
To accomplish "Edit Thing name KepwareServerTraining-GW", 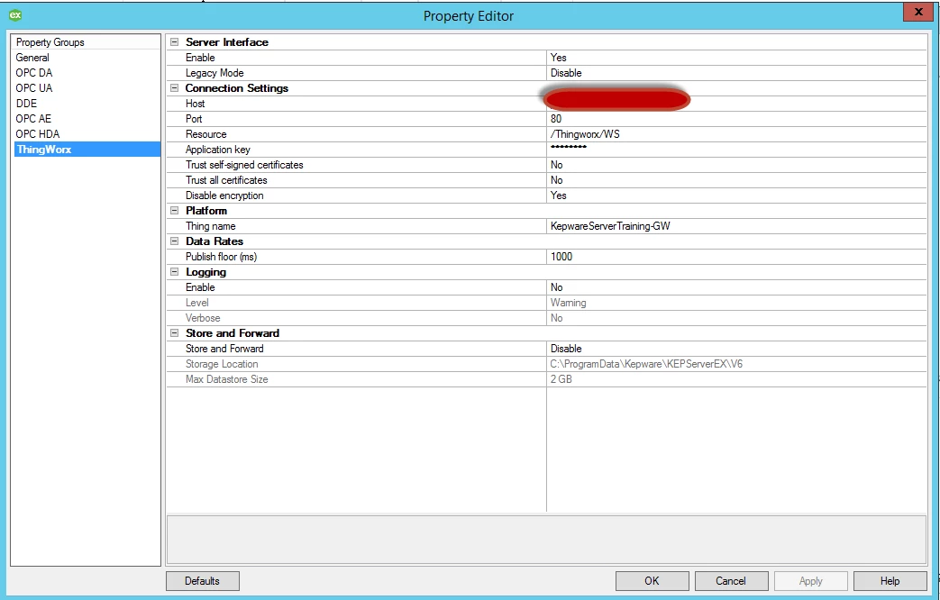I will (737, 226).
